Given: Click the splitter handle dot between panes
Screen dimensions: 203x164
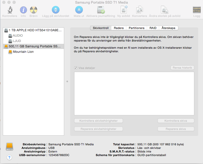Looking at the screenshot, I should click(67, 81).
